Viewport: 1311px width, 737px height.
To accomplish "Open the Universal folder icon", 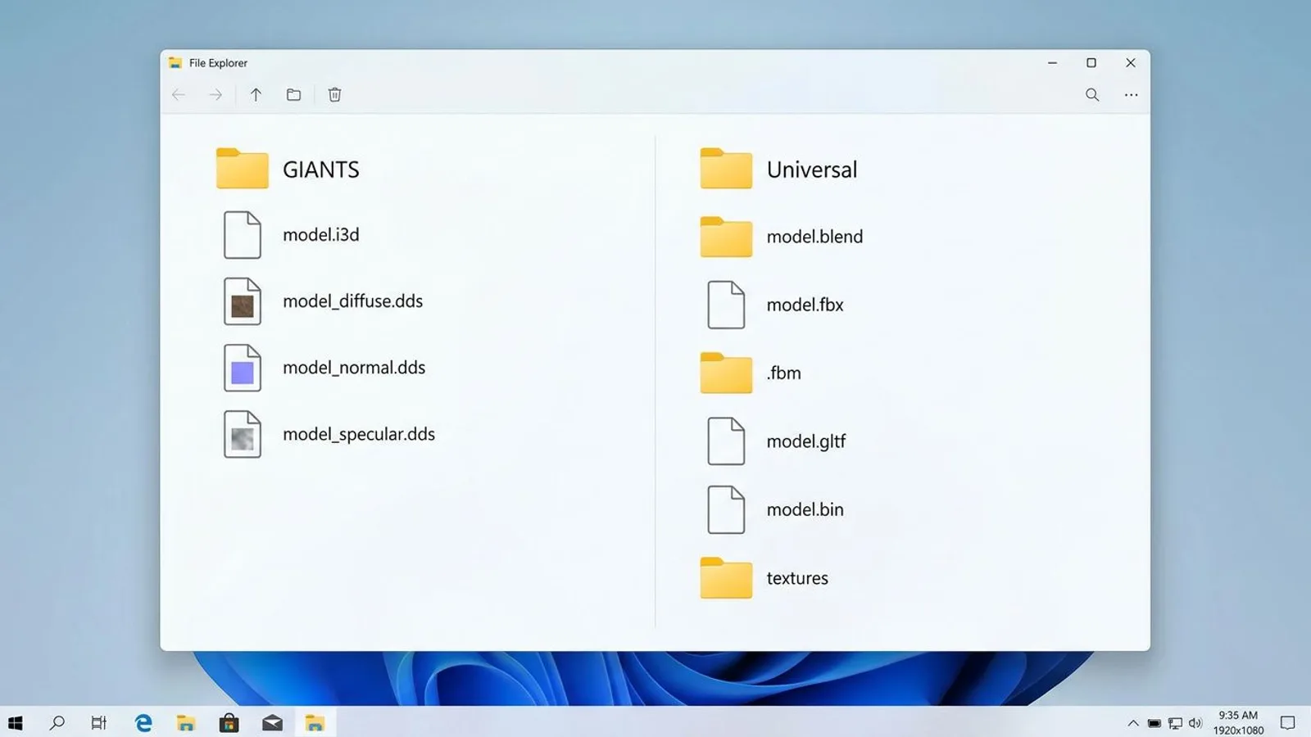I will (x=726, y=168).
